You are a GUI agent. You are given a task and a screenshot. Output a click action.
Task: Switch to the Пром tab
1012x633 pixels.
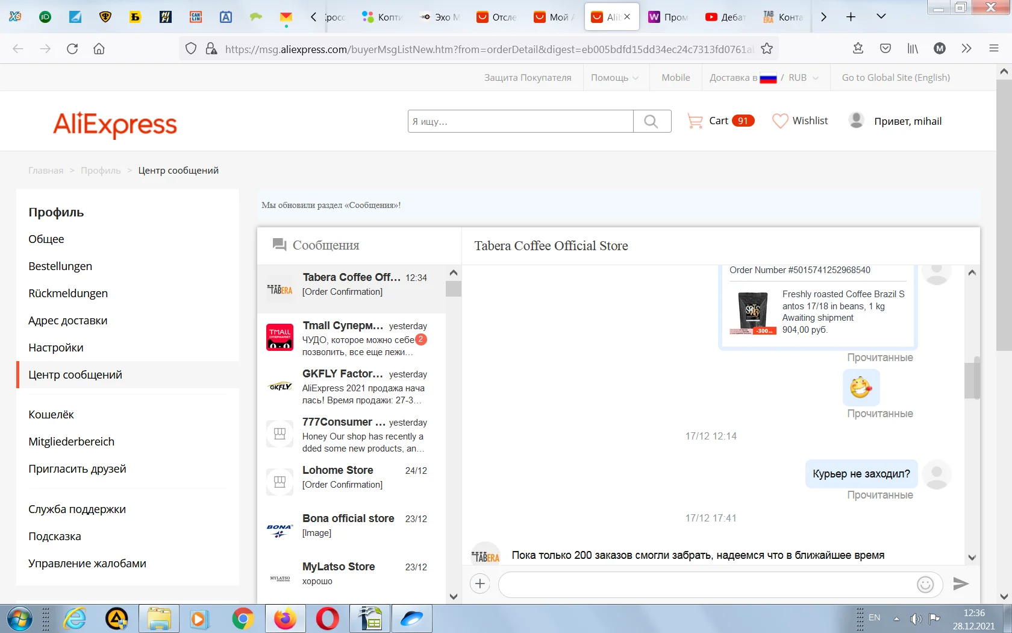[x=669, y=17]
